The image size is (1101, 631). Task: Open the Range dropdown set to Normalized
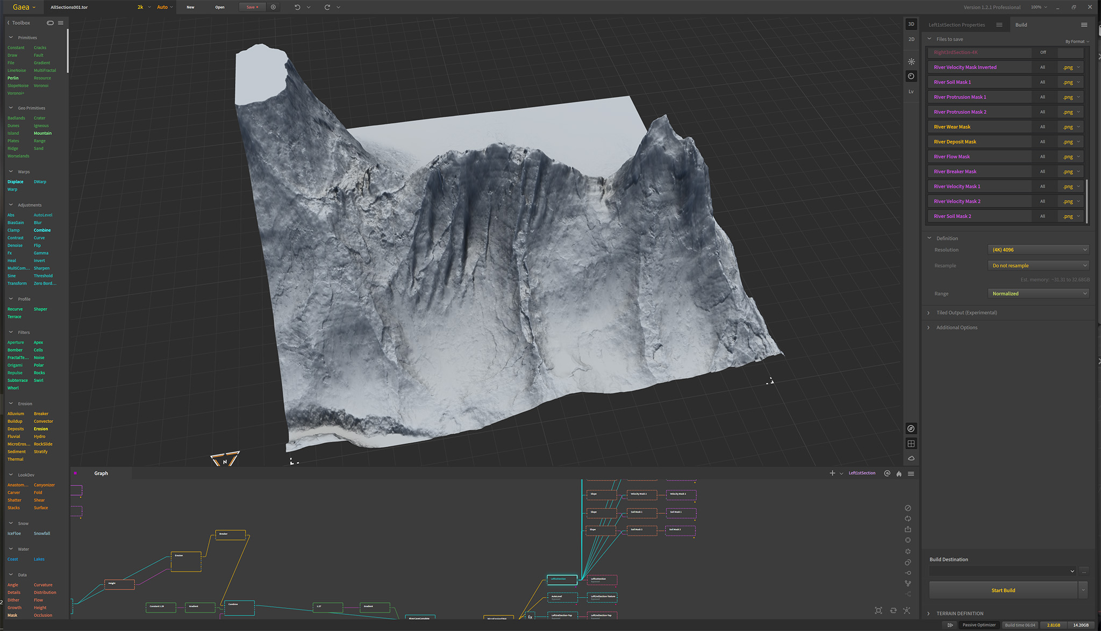[x=1038, y=293]
